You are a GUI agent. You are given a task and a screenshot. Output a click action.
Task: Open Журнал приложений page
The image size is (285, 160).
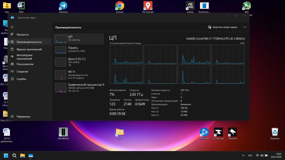point(30,49)
